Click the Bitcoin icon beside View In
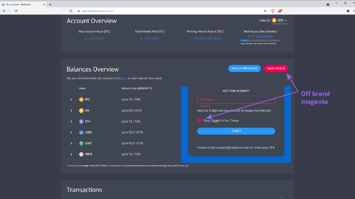 (274, 20)
